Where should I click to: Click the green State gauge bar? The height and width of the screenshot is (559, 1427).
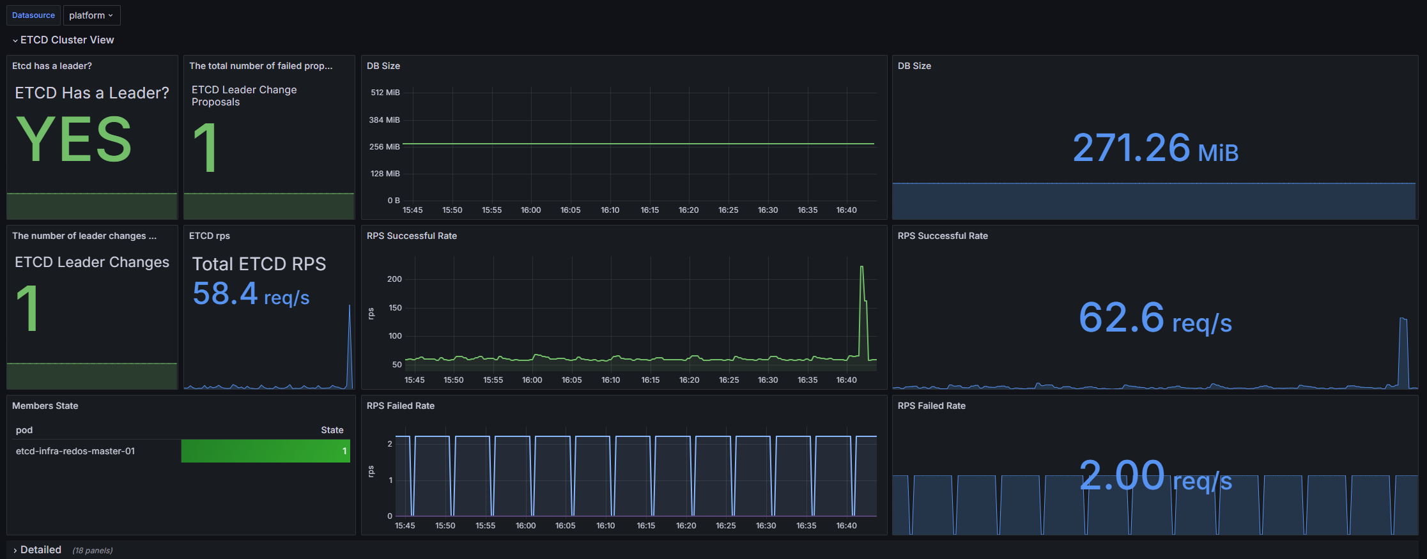(x=265, y=451)
